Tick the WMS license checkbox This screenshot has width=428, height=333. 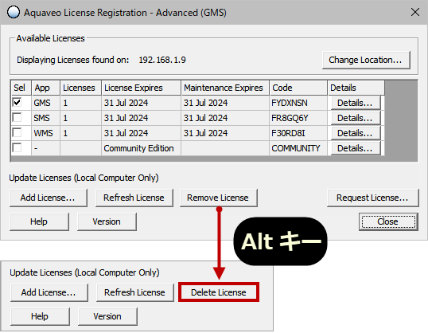click(x=18, y=132)
